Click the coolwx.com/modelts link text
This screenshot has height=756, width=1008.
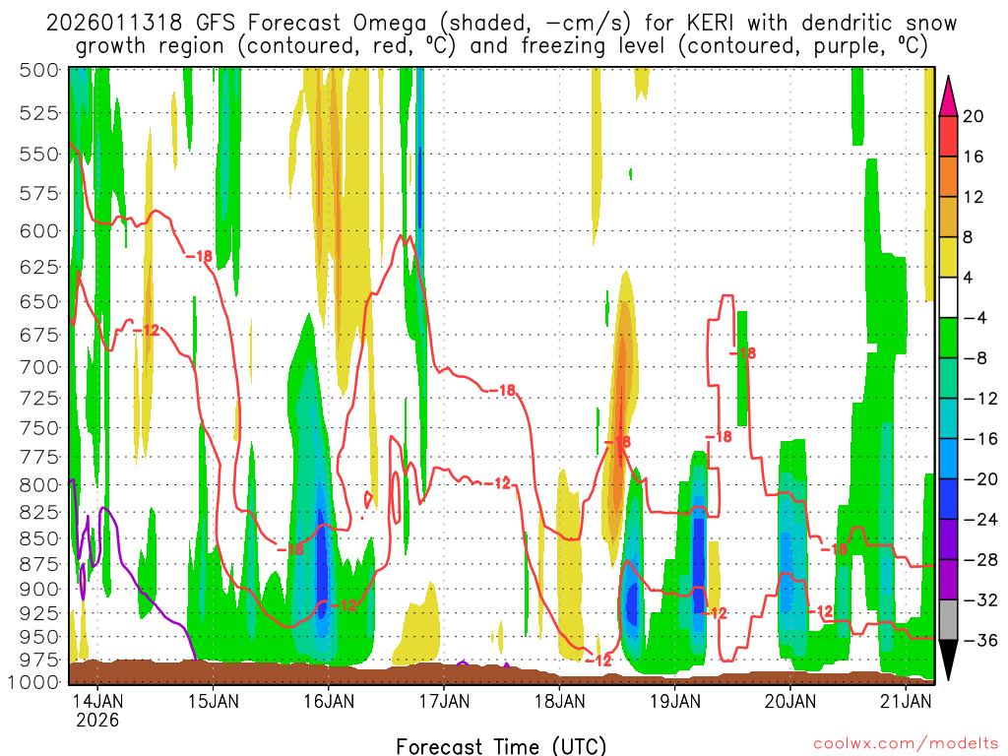tap(906, 744)
